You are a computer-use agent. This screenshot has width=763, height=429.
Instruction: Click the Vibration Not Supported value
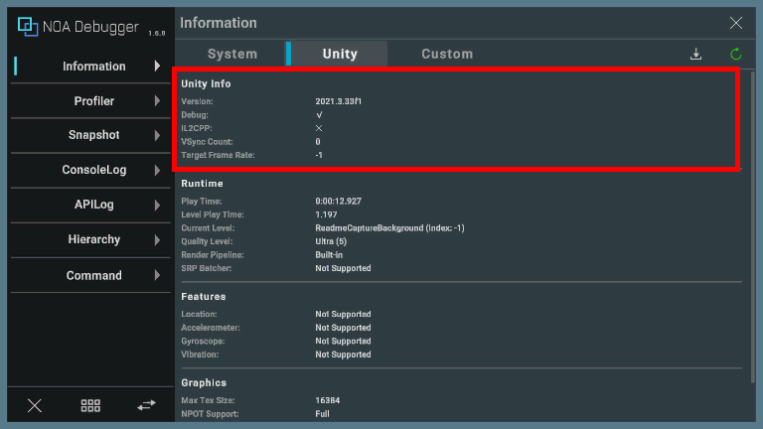click(343, 355)
